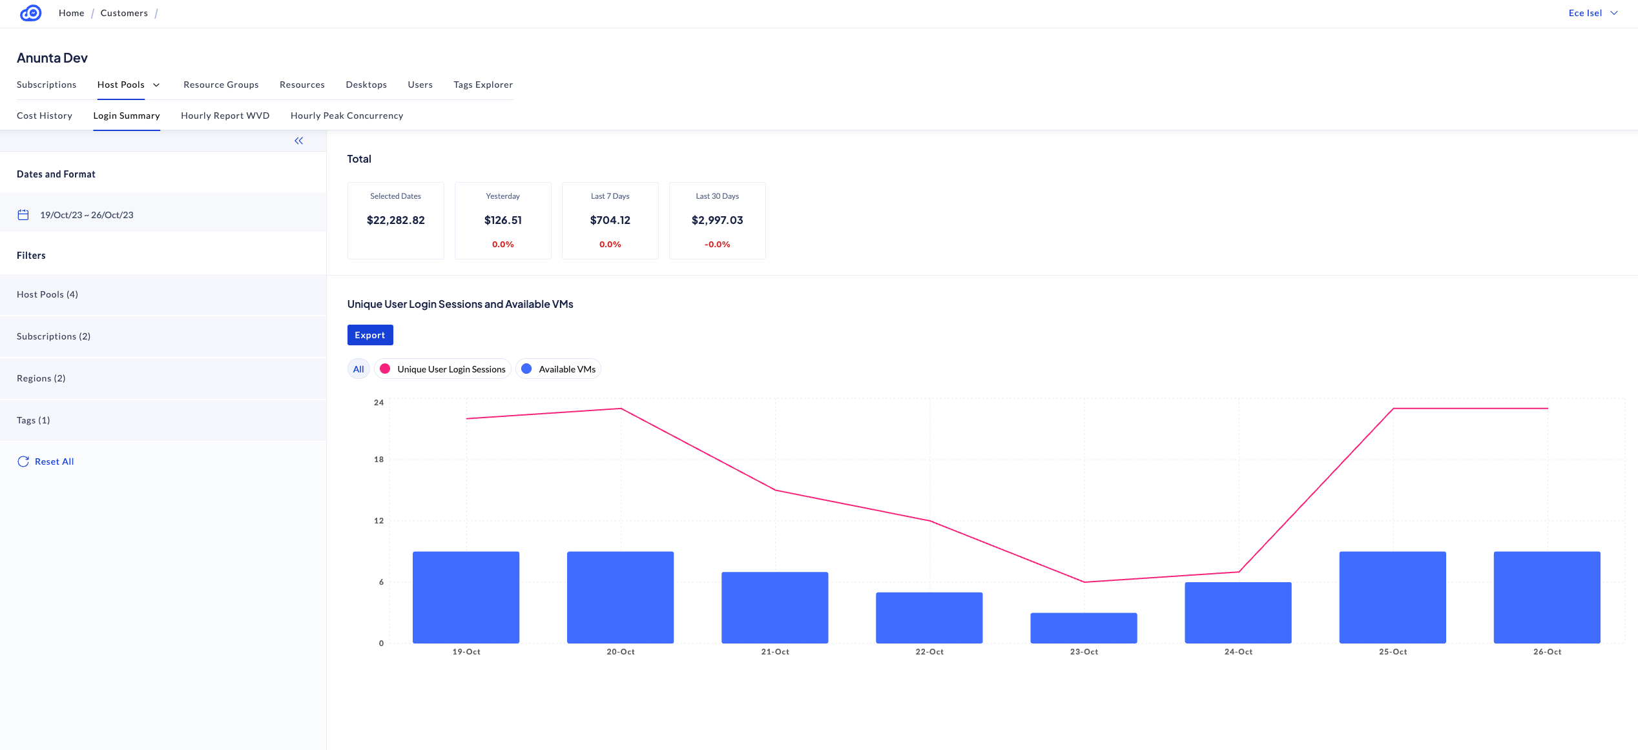
Task: Open the date range 19/Oct/23 ~ 26/Oct/23 field
Action: coord(87,215)
